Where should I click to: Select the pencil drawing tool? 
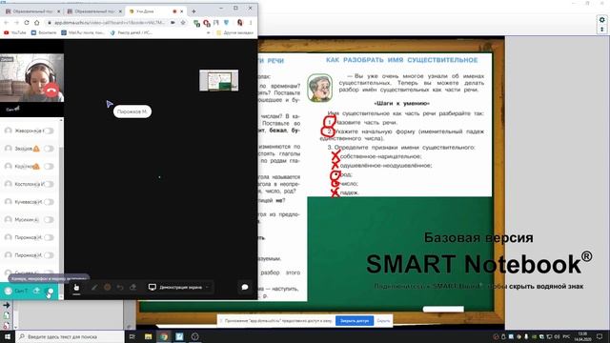(94, 288)
